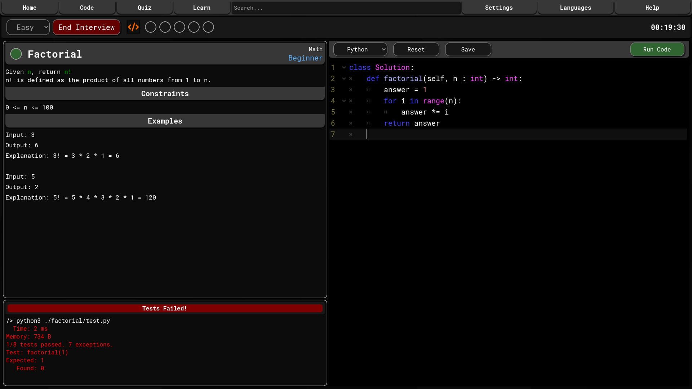Image resolution: width=692 pixels, height=389 pixels.
Task: Collapse the class Solution fold arrow
Action: (344, 68)
